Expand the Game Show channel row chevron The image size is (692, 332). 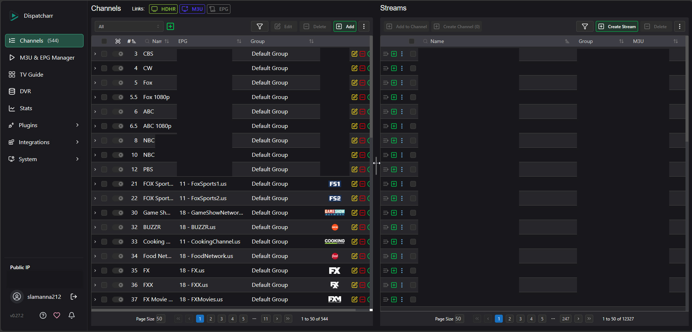point(95,213)
